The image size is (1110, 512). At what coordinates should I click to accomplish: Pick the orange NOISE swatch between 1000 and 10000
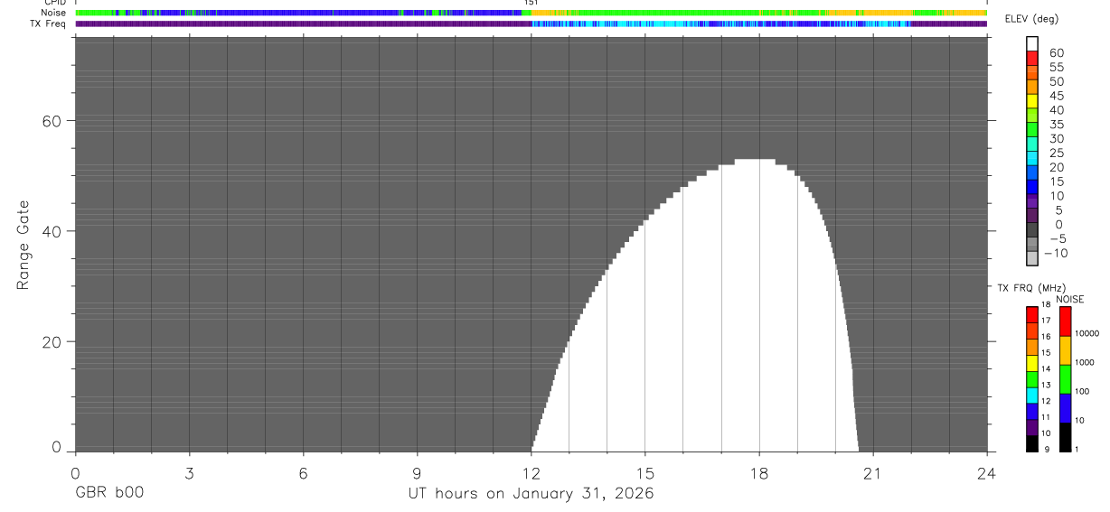click(1066, 350)
